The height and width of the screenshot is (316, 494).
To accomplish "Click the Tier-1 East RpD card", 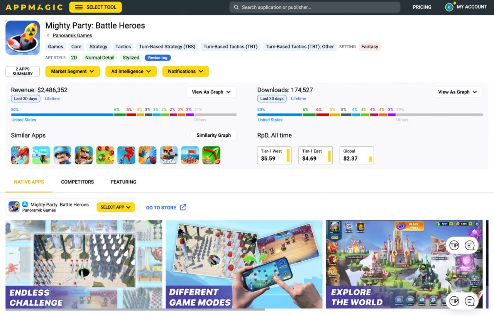I will coord(315,155).
